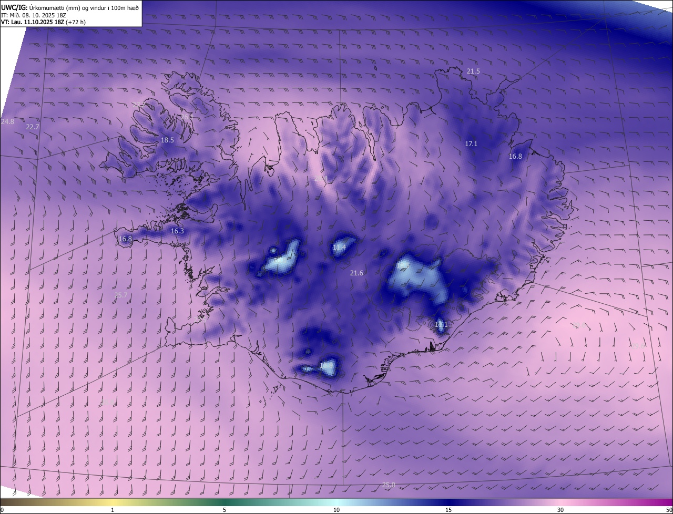Click the 24.8 value label on the map
Screen dimensions: 673x514
click(x=7, y=121)
